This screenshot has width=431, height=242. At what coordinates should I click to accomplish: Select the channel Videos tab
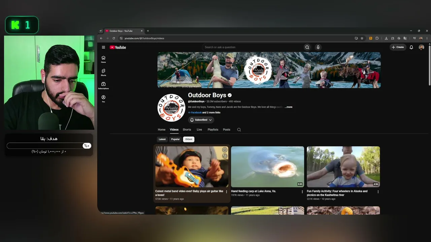point(174,130)
